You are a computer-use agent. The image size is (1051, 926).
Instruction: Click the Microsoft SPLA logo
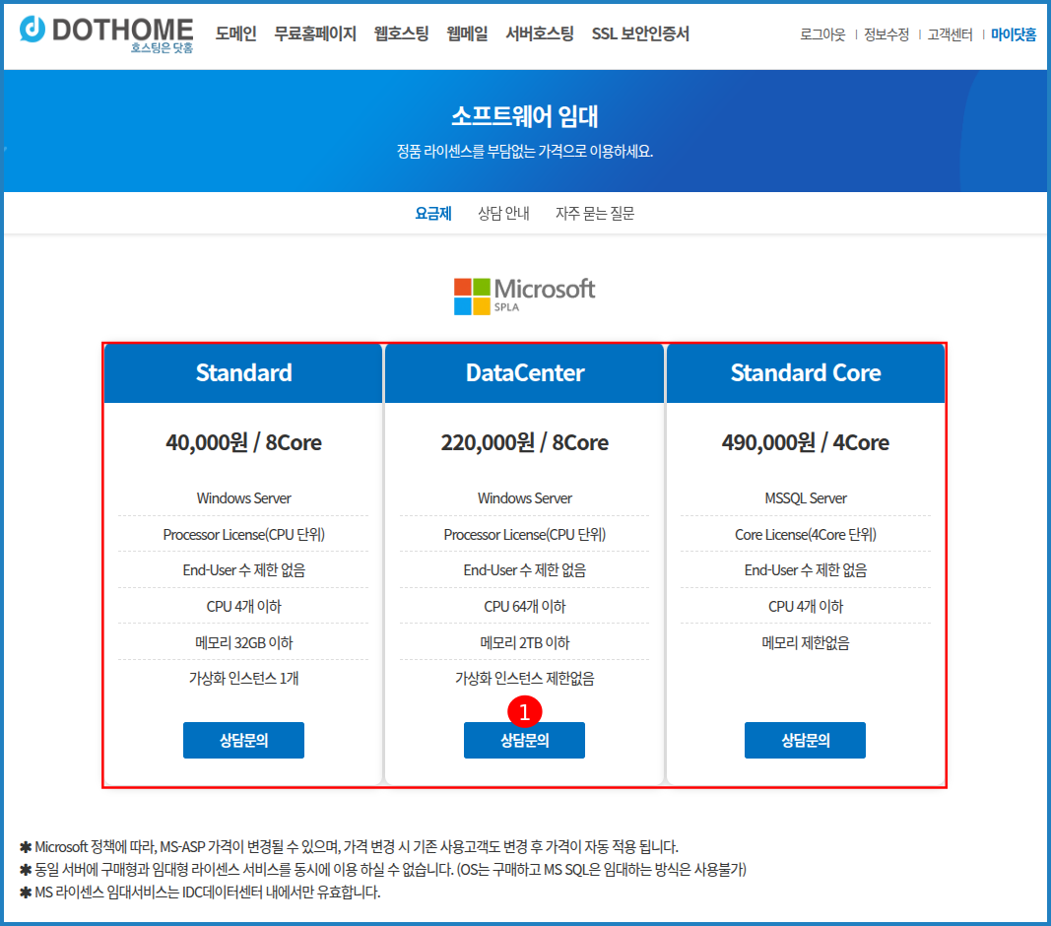524,296
